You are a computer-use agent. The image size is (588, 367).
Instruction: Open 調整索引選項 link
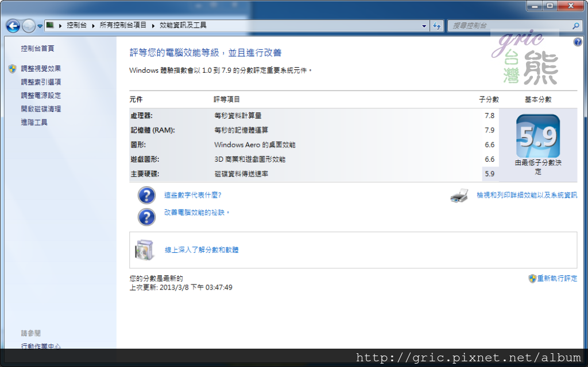tap(41, 82)
